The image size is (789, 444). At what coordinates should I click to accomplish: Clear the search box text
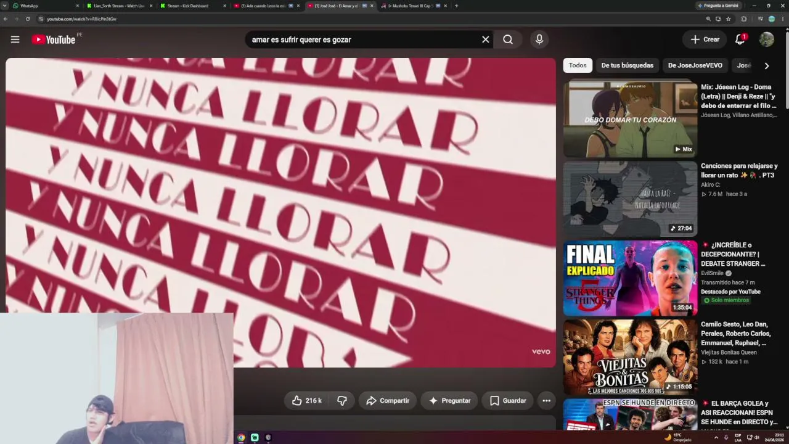pos(486,39)
